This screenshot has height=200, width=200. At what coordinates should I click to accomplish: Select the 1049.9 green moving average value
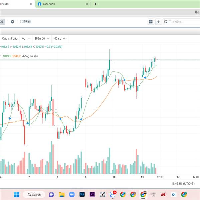click(7, 56)
